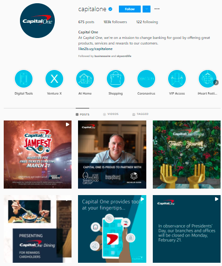Image resolution: width=222 pixels, height=266 pixels.
Task: Click the Capital One profile picture
Action: pyautogui.click(x=38, y=20)
